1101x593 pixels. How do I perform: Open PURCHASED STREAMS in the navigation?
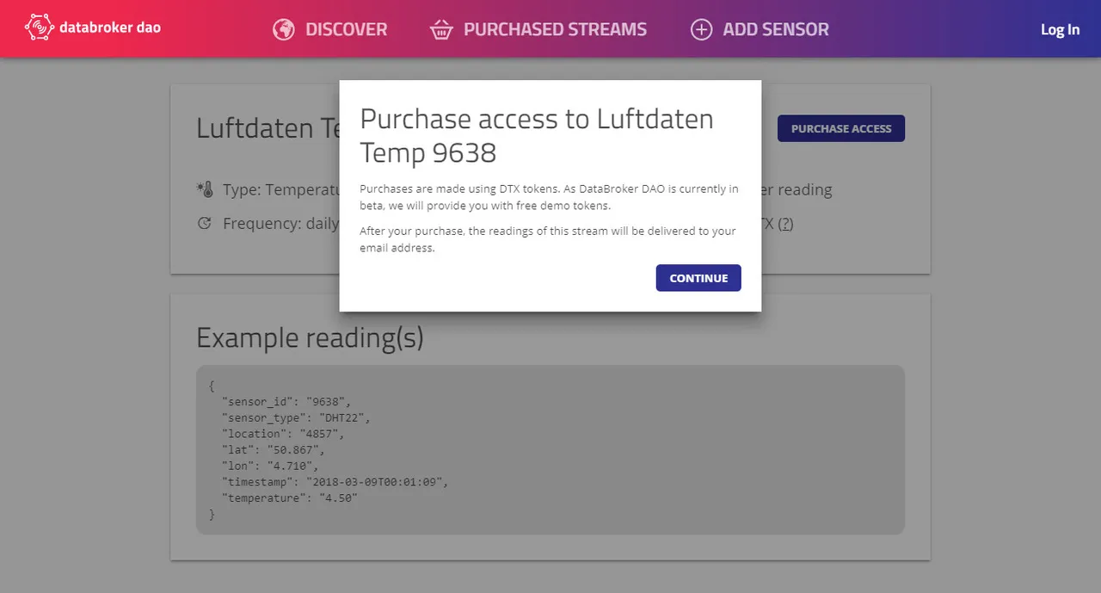(x=555, y=29)
